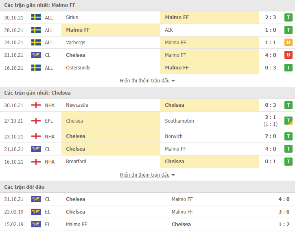Click the highlighted Malmo FF cell versus AIK

click(x=111, y=30)
